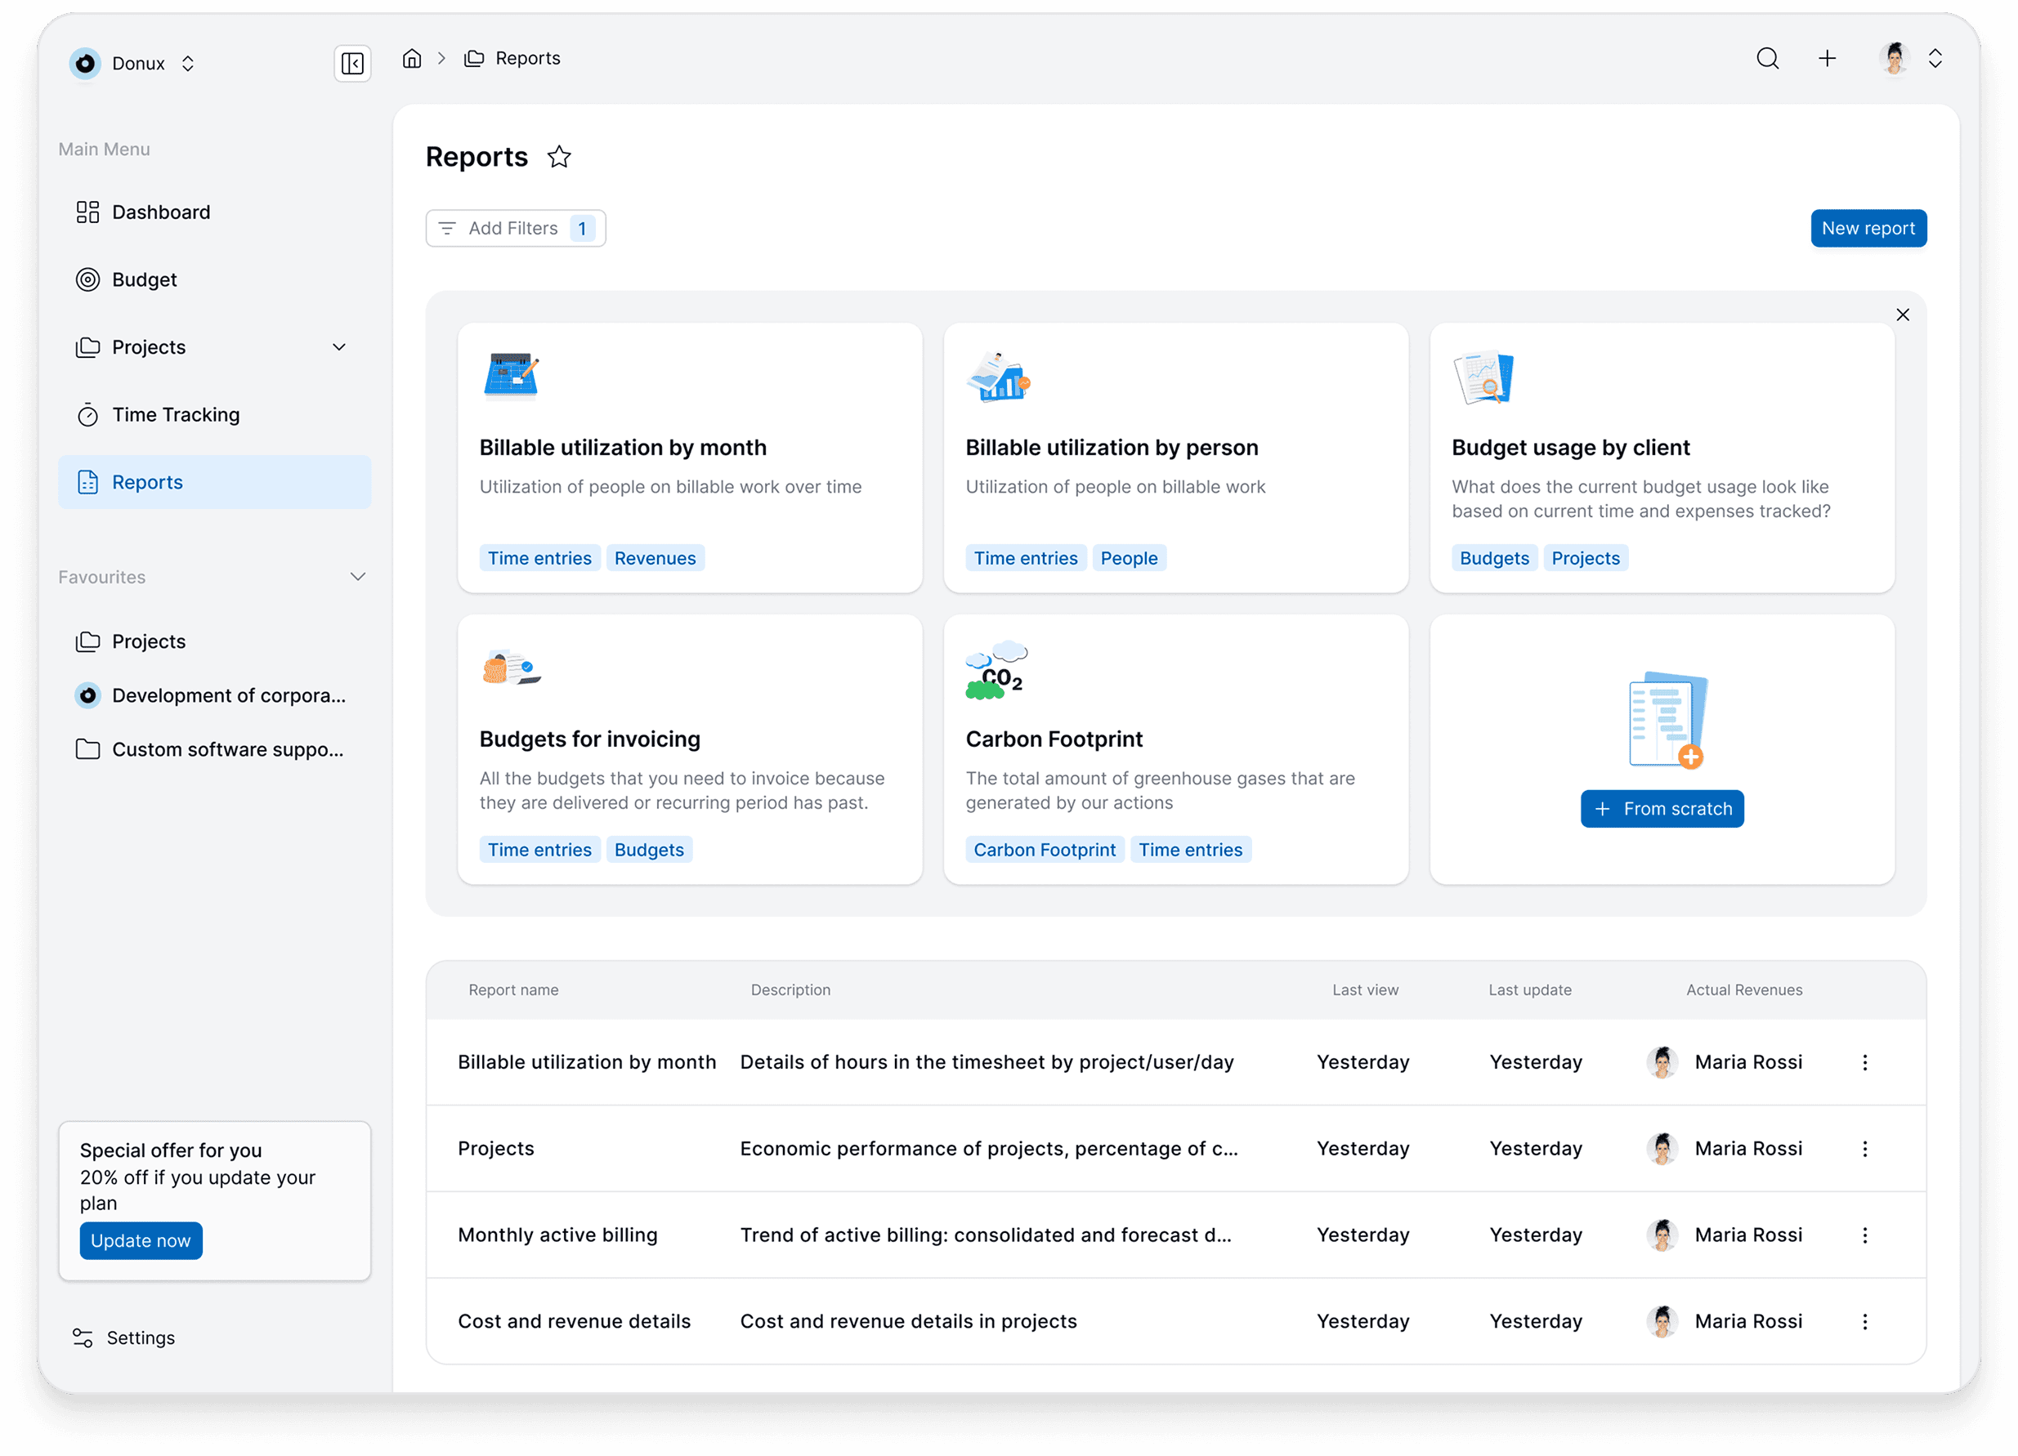This screenshot has height=1456, width=2018.
Task: Open Add Filters control
Action: [514, 229]
